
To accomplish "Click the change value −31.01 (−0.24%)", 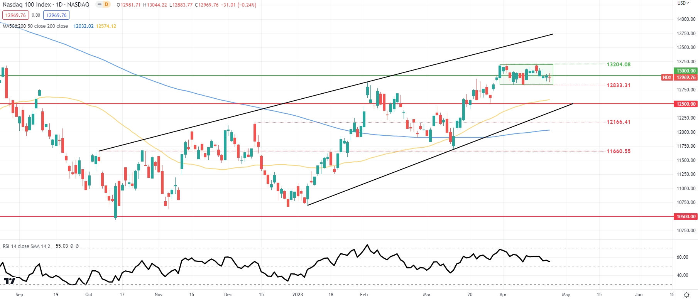I will 238,5.
